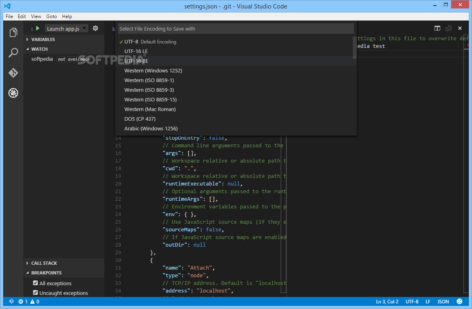Click the "Attach" name value

click(200, 268)
